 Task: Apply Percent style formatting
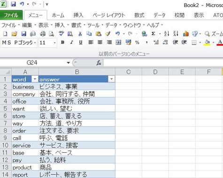pos(137,42)
